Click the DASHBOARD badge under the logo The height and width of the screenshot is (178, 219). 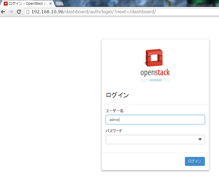(x=155, y=80)
